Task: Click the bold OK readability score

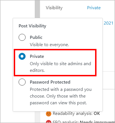Action: pyautogui.click(x=97, y=113)
